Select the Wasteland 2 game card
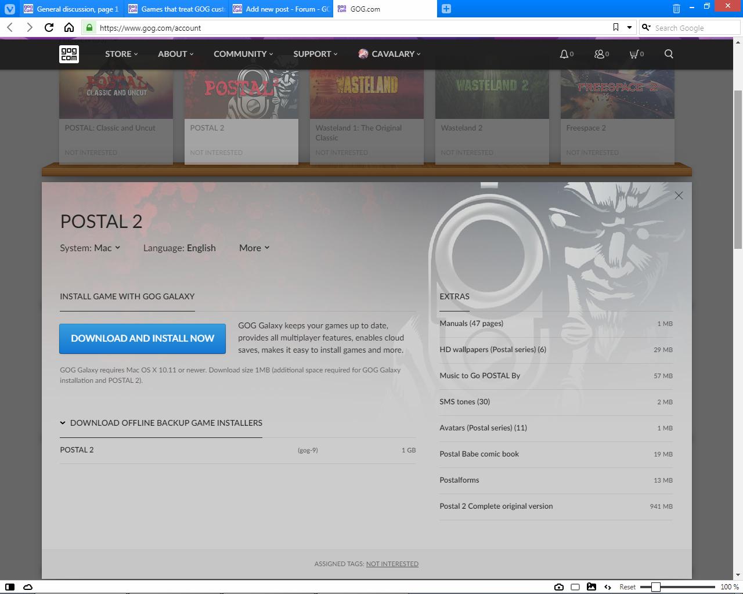 pyautogui.click(x=492, y=116)
